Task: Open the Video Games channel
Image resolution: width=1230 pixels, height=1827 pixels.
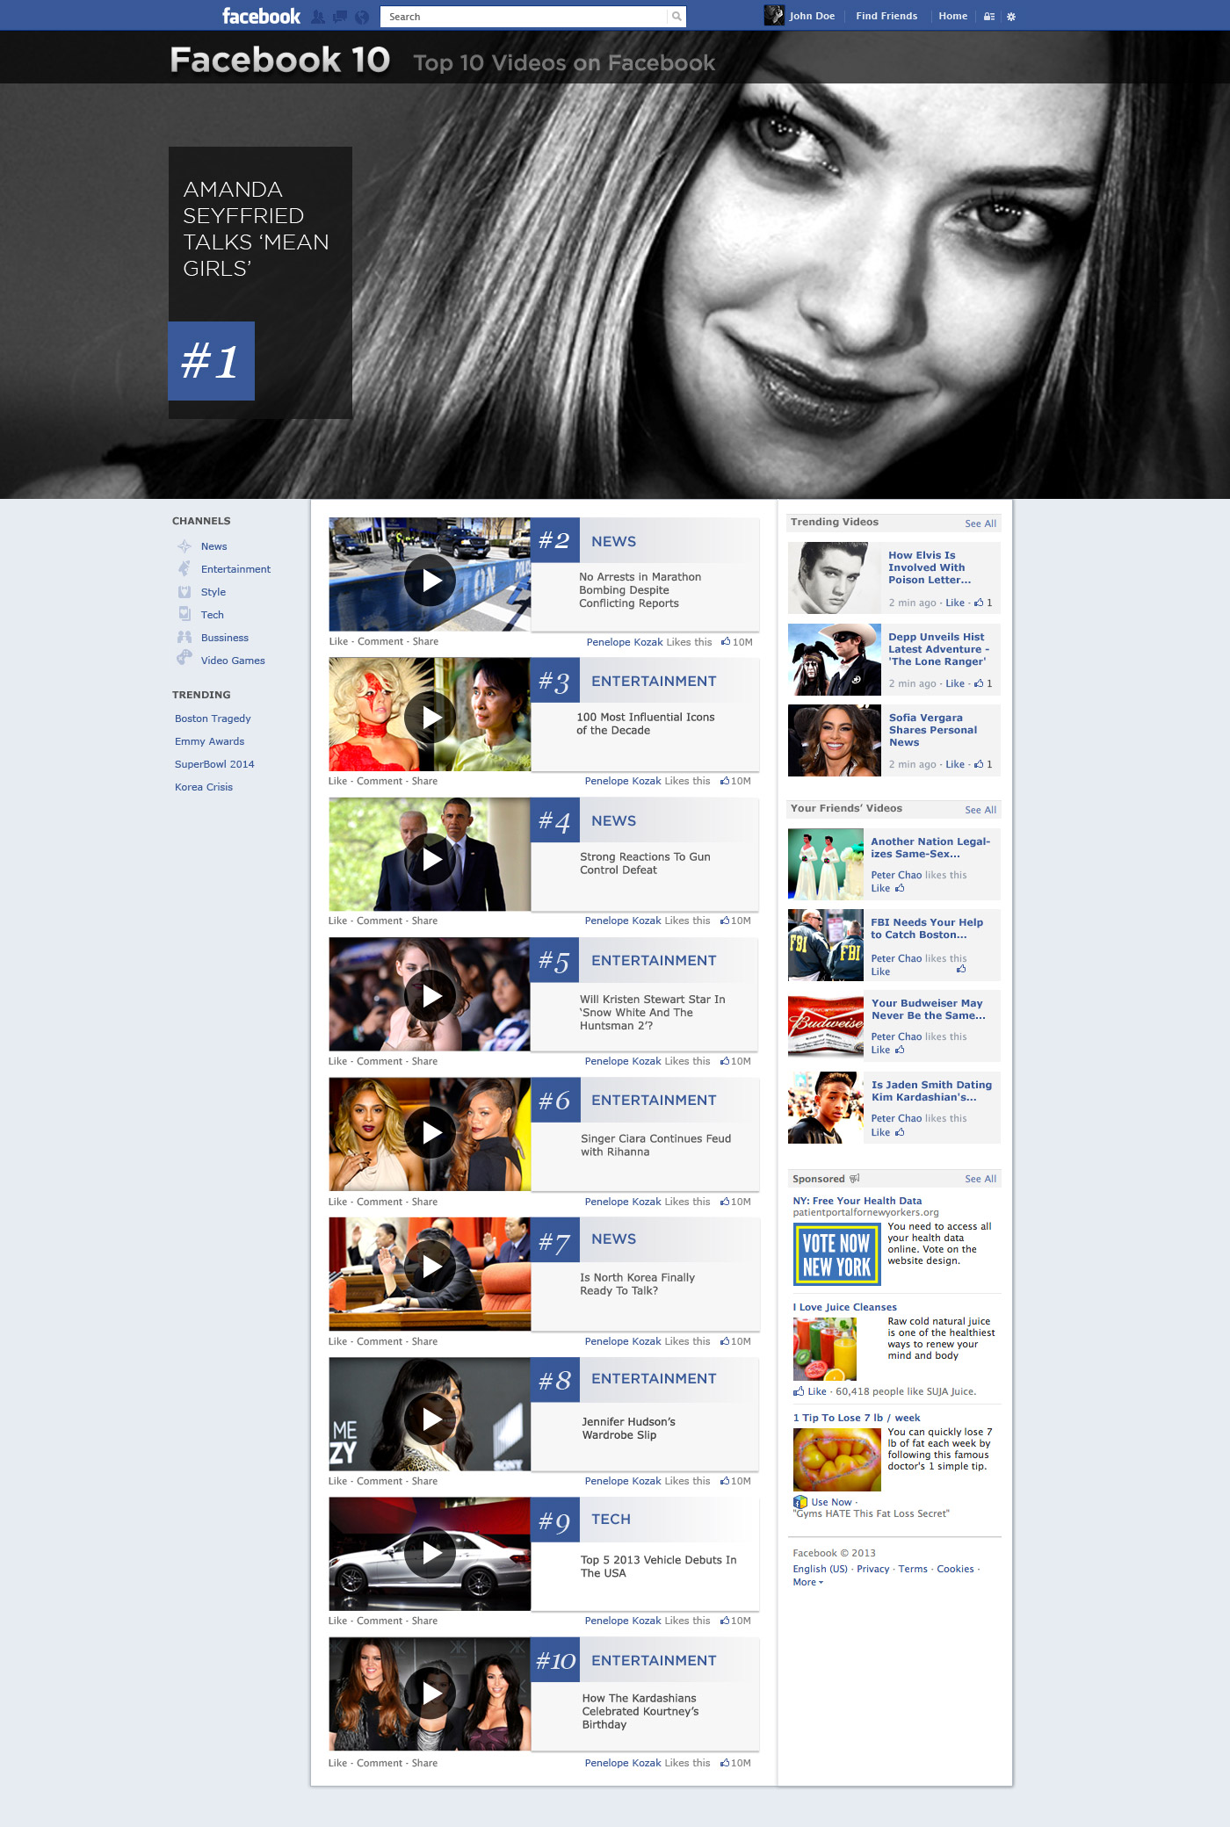Action: coord(233,661)
